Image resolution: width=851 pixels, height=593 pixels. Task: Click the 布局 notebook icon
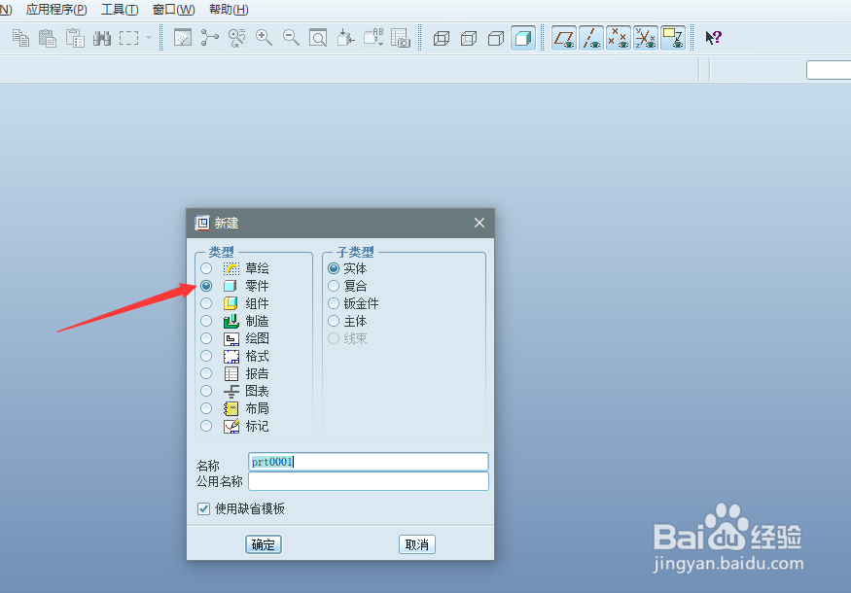pyautogui.click(x=231, y=408)
